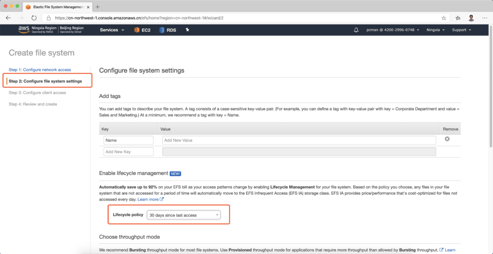Go to Step 1: Configure network access
493x254 pixels.
pyautogui.click(x=40, y=70)
